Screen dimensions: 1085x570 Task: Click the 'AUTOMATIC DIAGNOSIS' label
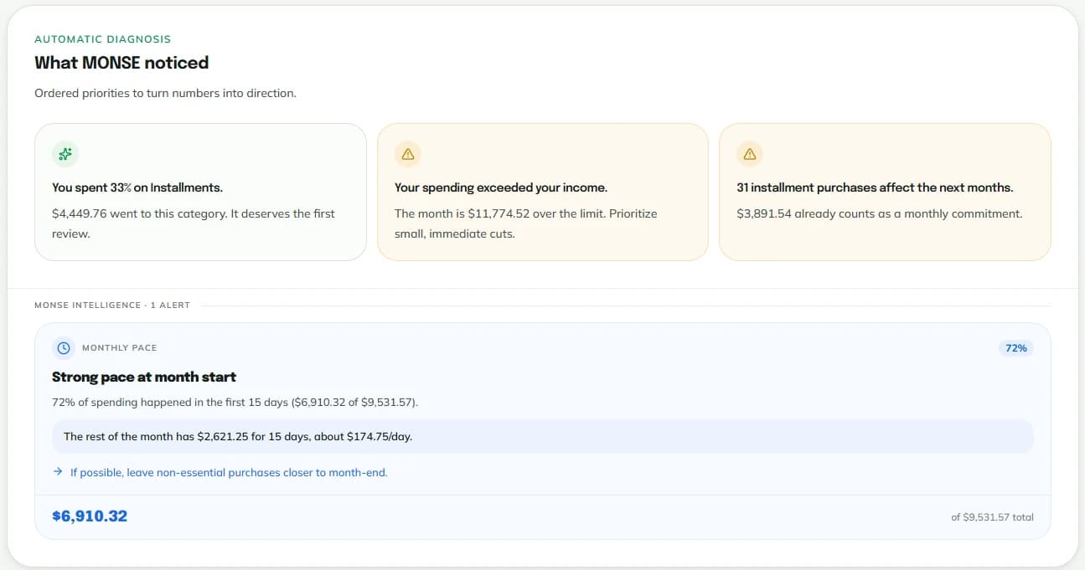102,39
